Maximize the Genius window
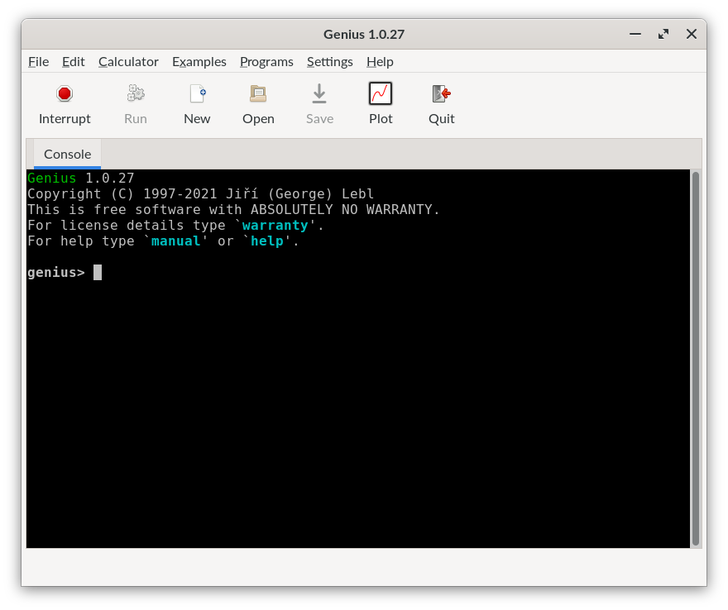This screenshot has height=610, width=728. point(663,35)
